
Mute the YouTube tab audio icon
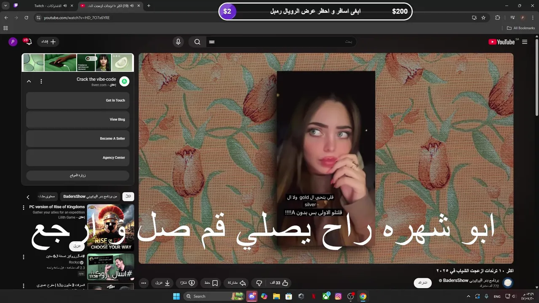click(x=132, y=5)
